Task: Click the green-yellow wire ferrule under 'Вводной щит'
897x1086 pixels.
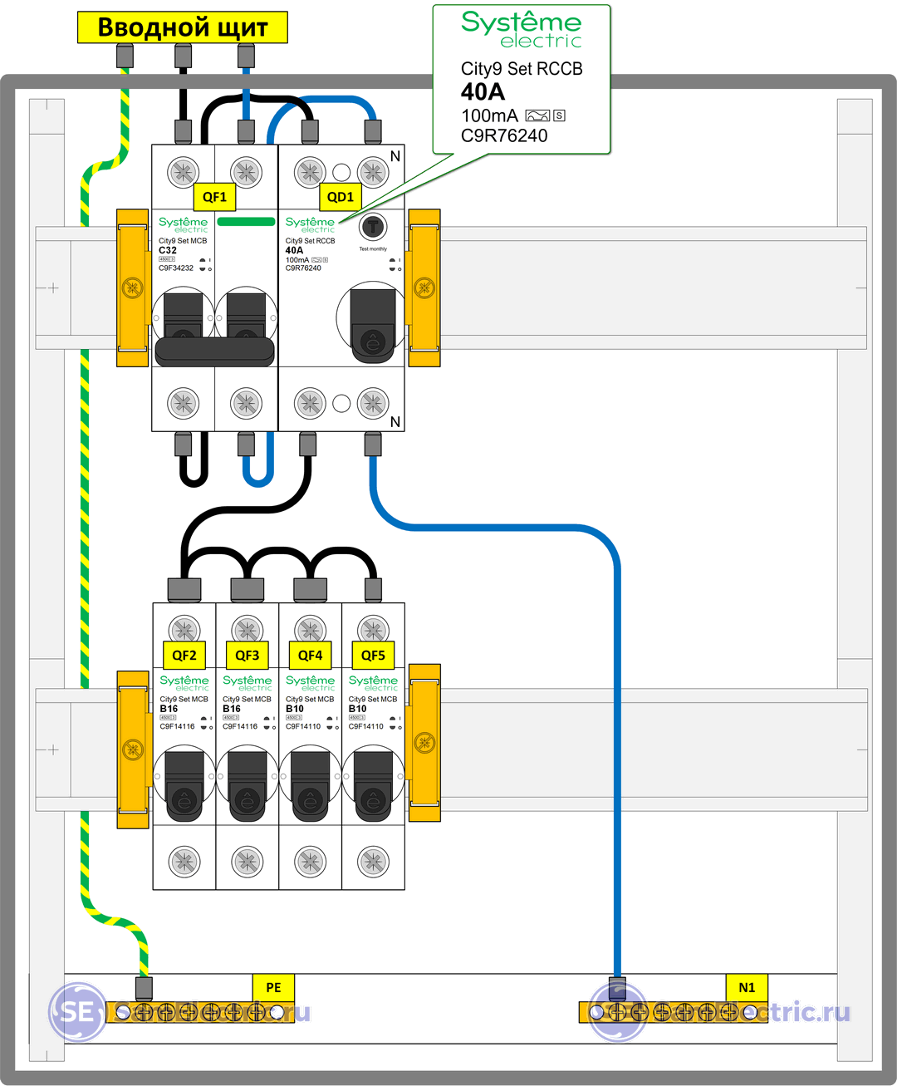Action: [x=125, y=56]
